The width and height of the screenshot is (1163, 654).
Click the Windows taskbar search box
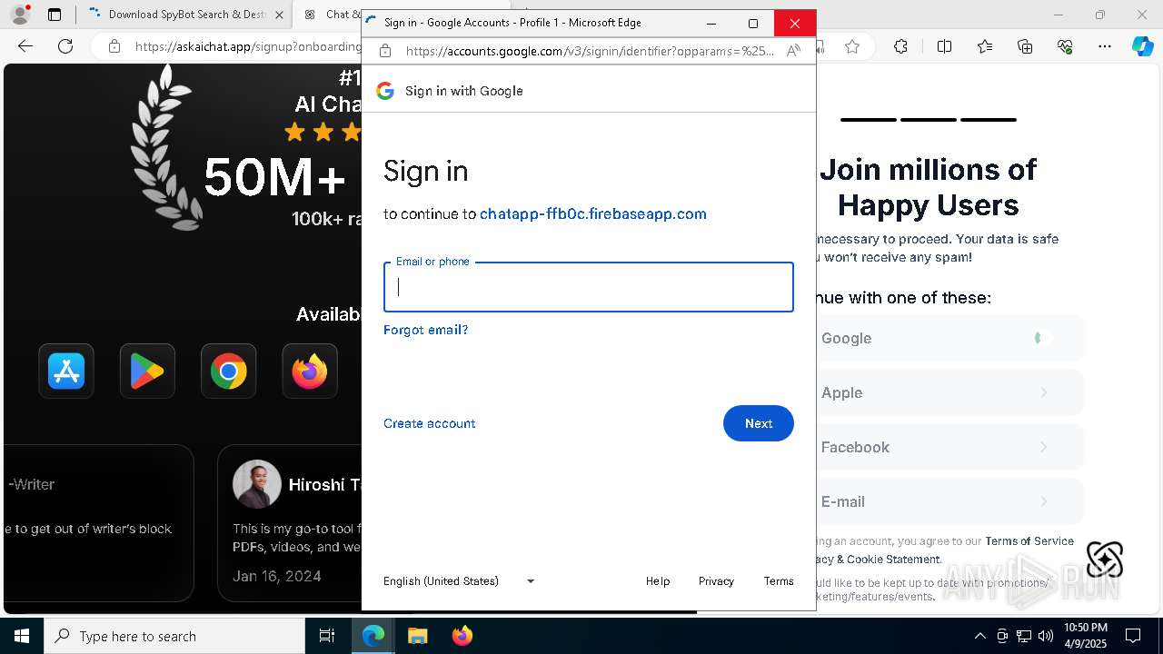point(174,636)
